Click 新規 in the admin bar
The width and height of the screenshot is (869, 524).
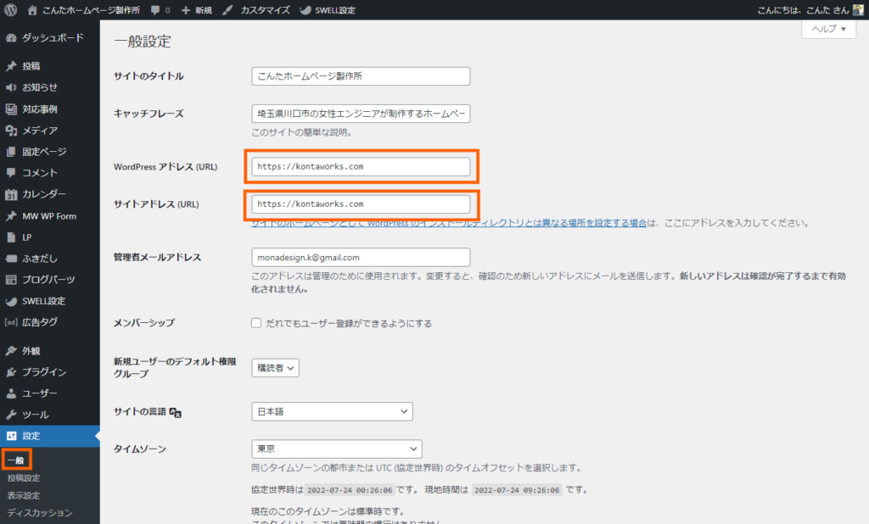pyautogui.click(x=204, y=10)
